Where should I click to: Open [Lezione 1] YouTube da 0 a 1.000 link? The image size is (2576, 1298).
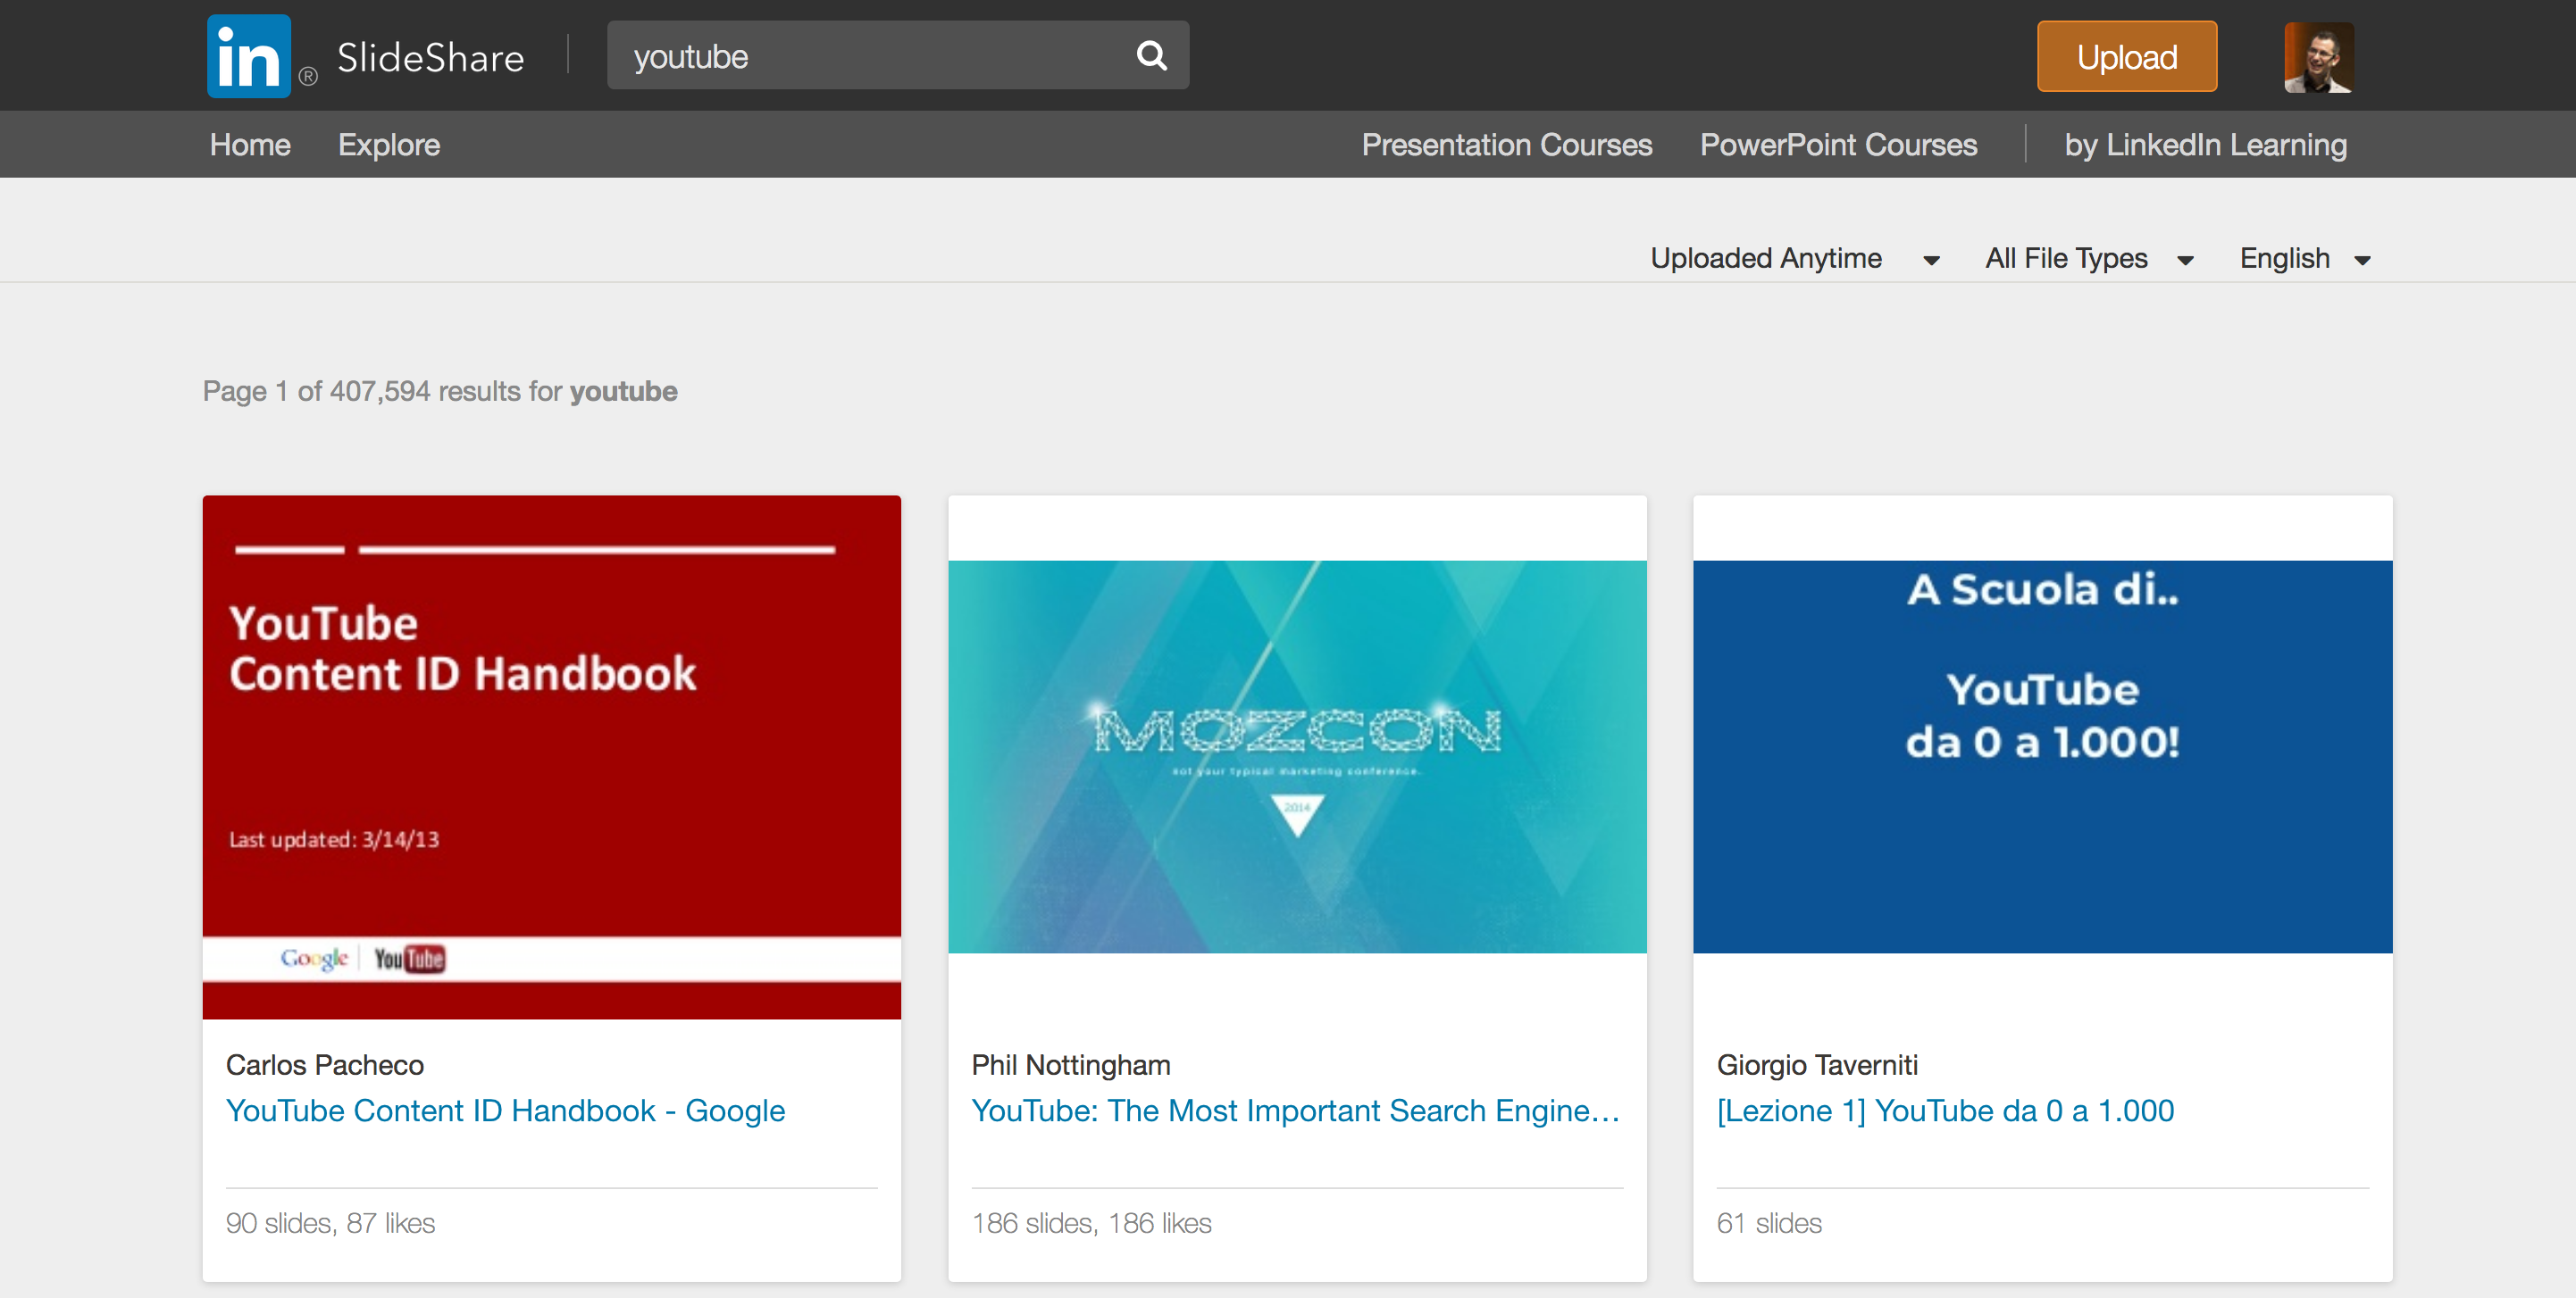(x=1945, y=1111)
